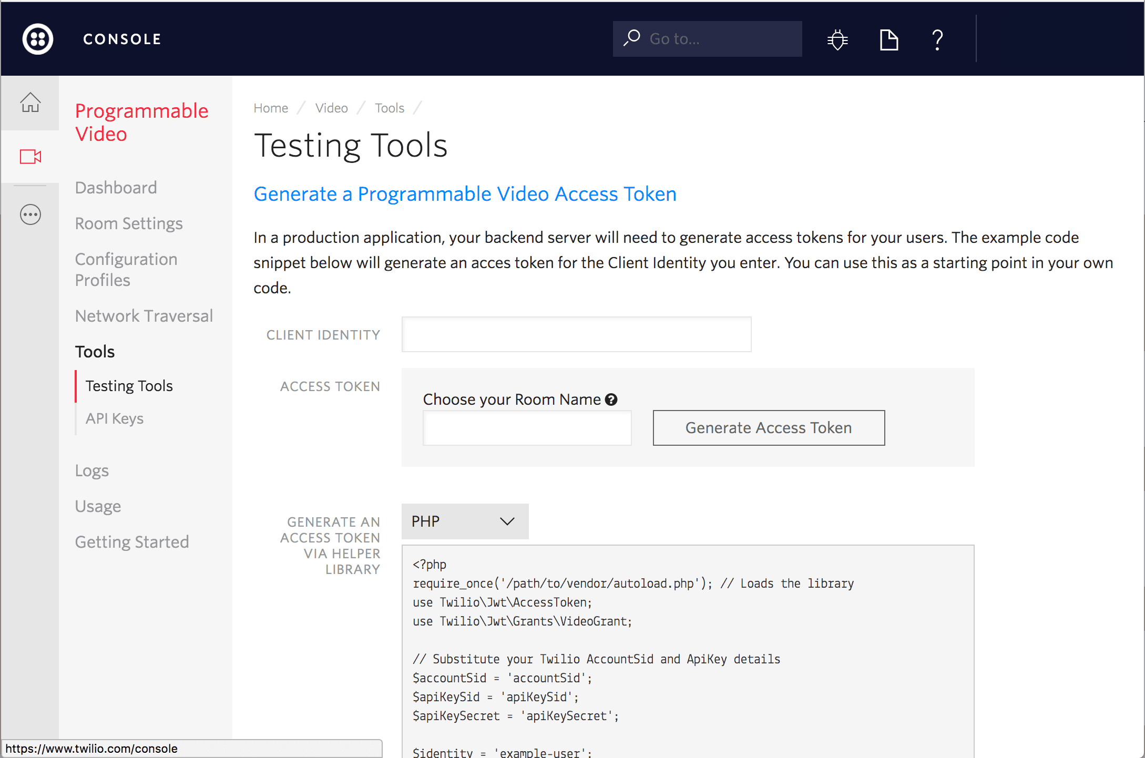Click the Twilio logo in the top left

pyautogui.click(x=37, y=38)
